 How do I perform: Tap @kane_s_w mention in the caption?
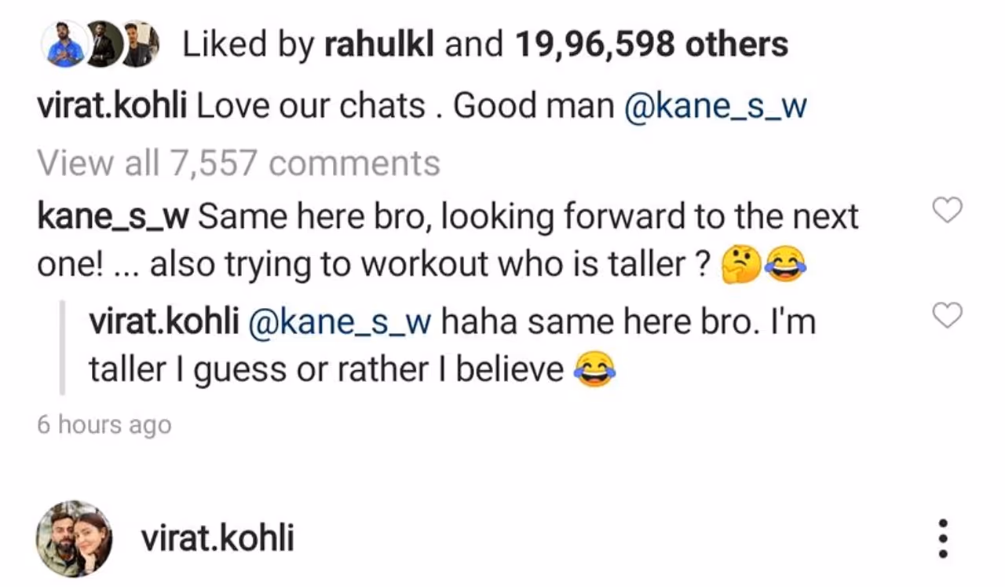click(x=714, y=106)
